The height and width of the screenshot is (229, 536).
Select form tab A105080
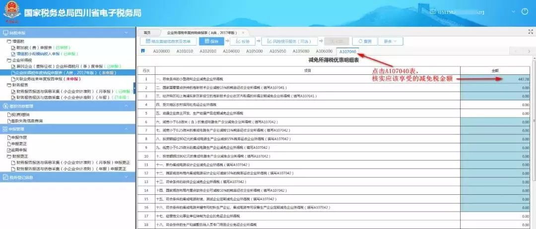[301, 51]
